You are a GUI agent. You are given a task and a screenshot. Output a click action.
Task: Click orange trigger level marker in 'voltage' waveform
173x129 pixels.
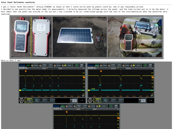click(x=153, y=77)
